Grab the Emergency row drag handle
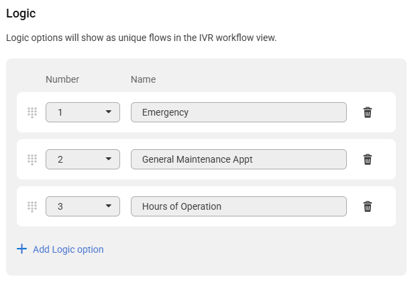This screenshot has height=285, width=420. pyautogui.click(x=32, y=112)
